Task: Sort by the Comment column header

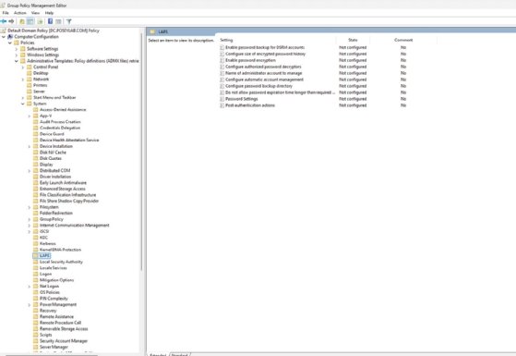Action: [x=403, y=40]
